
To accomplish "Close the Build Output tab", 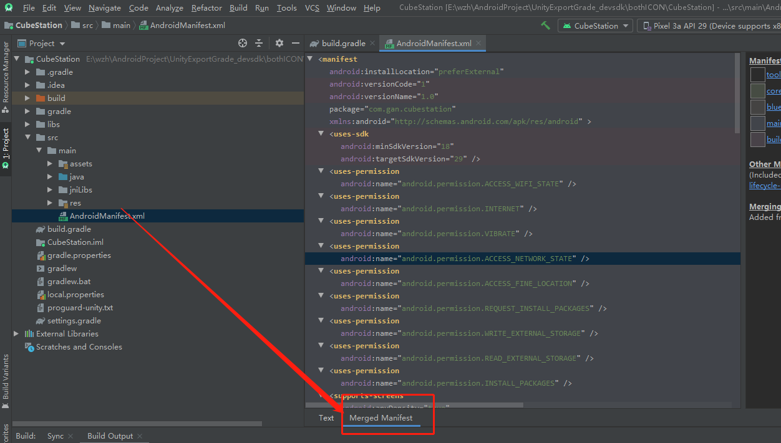I will 140,436.
